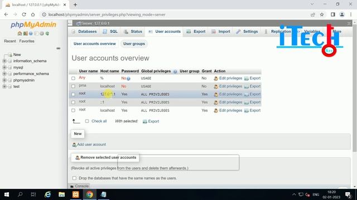Click the Global privileges help icon
Viewport: 357px width, 200px height.
pos(175,72)
